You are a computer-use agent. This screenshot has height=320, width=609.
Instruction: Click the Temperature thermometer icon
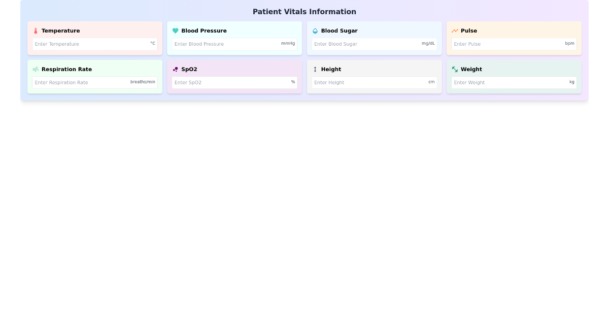pyautogui.click(x=36, y=30)
